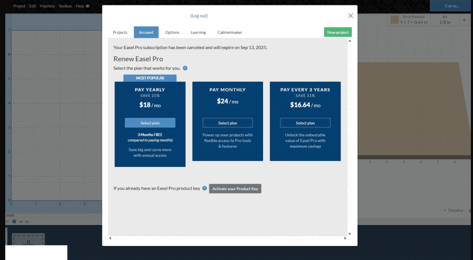Go to the Options tab
473x260 pixels.
point(172,32)
